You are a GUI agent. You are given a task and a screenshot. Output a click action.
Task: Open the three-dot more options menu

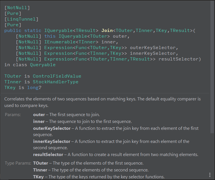coord(210,174)
